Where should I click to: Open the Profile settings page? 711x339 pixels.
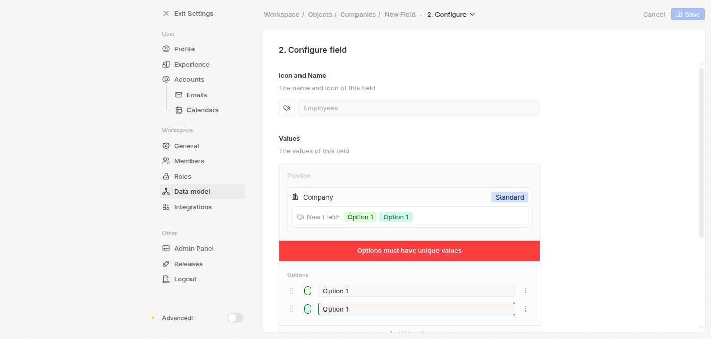click(x=184, y=49)
